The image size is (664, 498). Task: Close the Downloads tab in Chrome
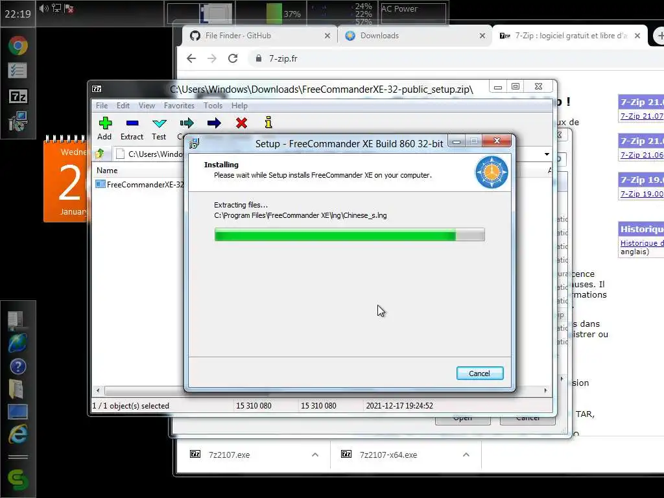[482, 36]
